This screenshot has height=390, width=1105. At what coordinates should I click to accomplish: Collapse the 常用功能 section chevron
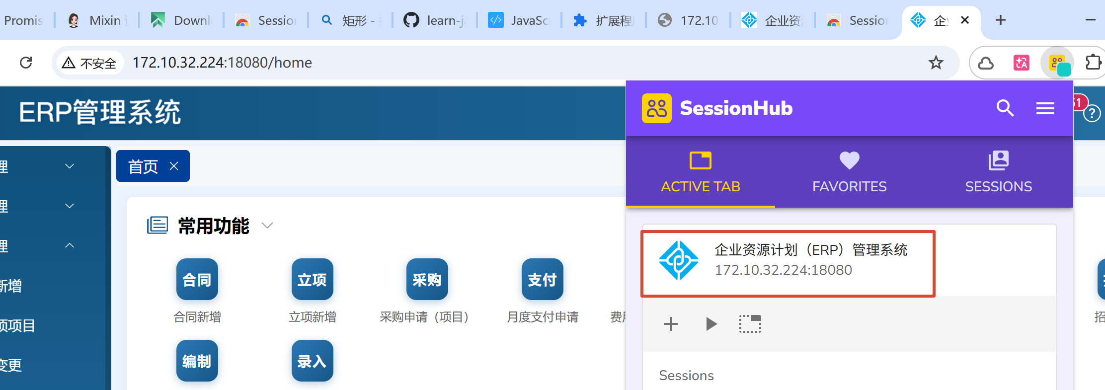coord(267,226)
